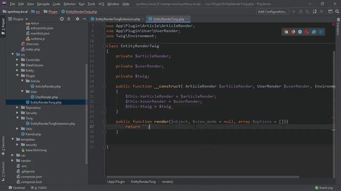The image size is (341, 191).
Task: Select Kernel.php in project tree
Action: [x=33, y=134]
